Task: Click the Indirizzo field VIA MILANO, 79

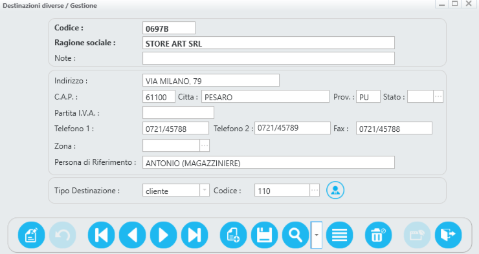Action: click(x=211, y=80)
